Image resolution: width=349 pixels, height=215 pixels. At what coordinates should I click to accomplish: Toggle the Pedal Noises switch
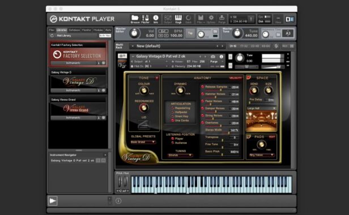point(203,101)
